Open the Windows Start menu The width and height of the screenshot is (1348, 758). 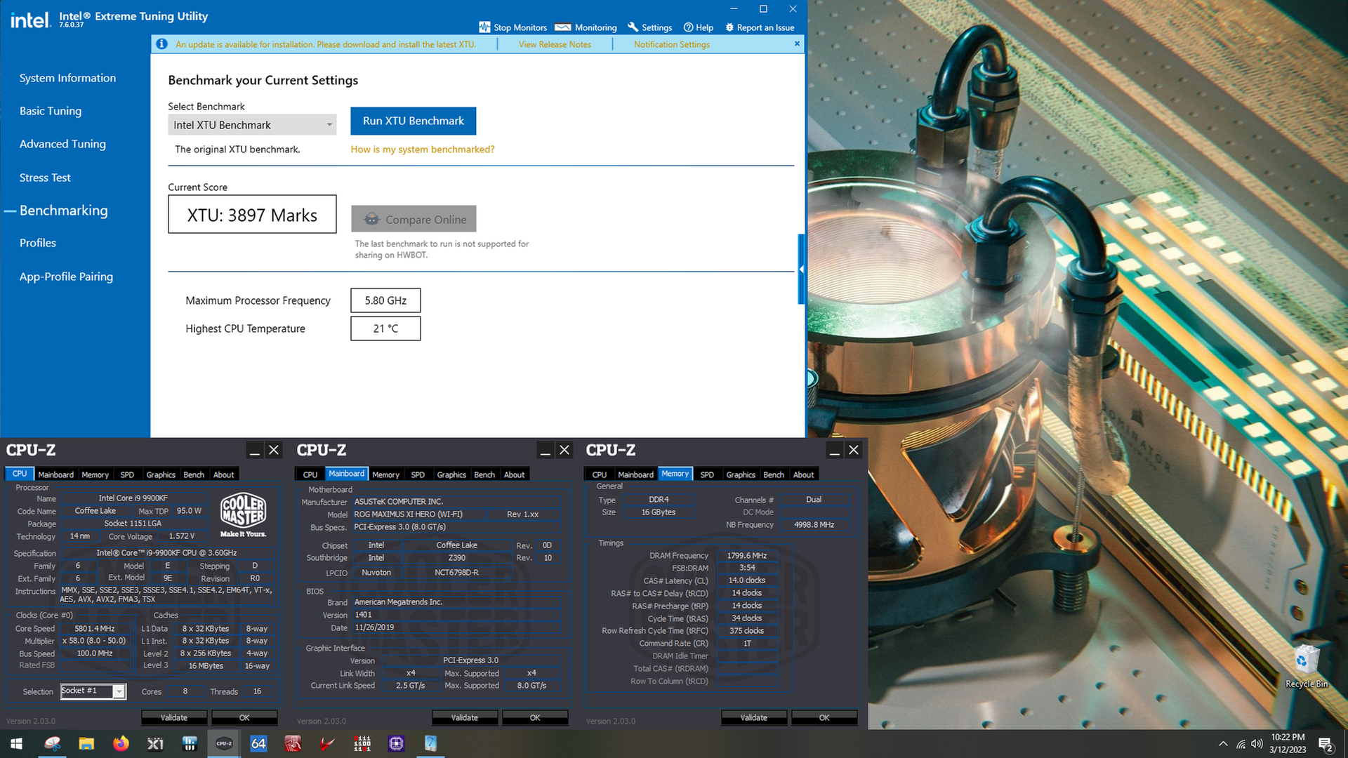tap(17, 743)
